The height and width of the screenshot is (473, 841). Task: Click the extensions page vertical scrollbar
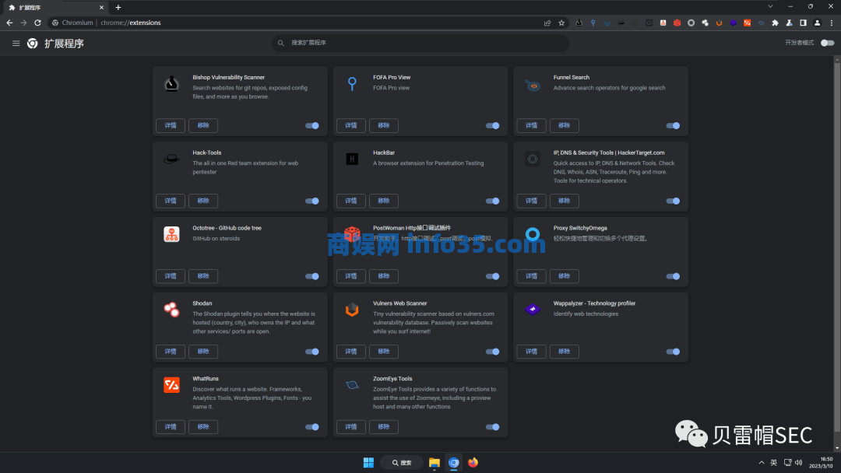pyautogui.click(x=836, y=247)
